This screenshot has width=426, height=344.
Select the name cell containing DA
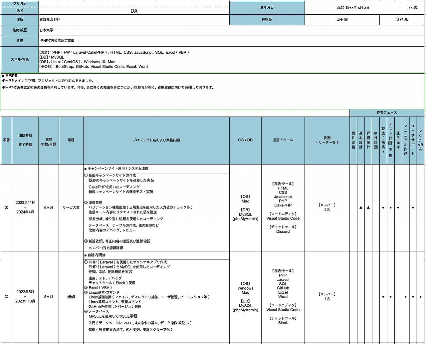click(134, 11)
